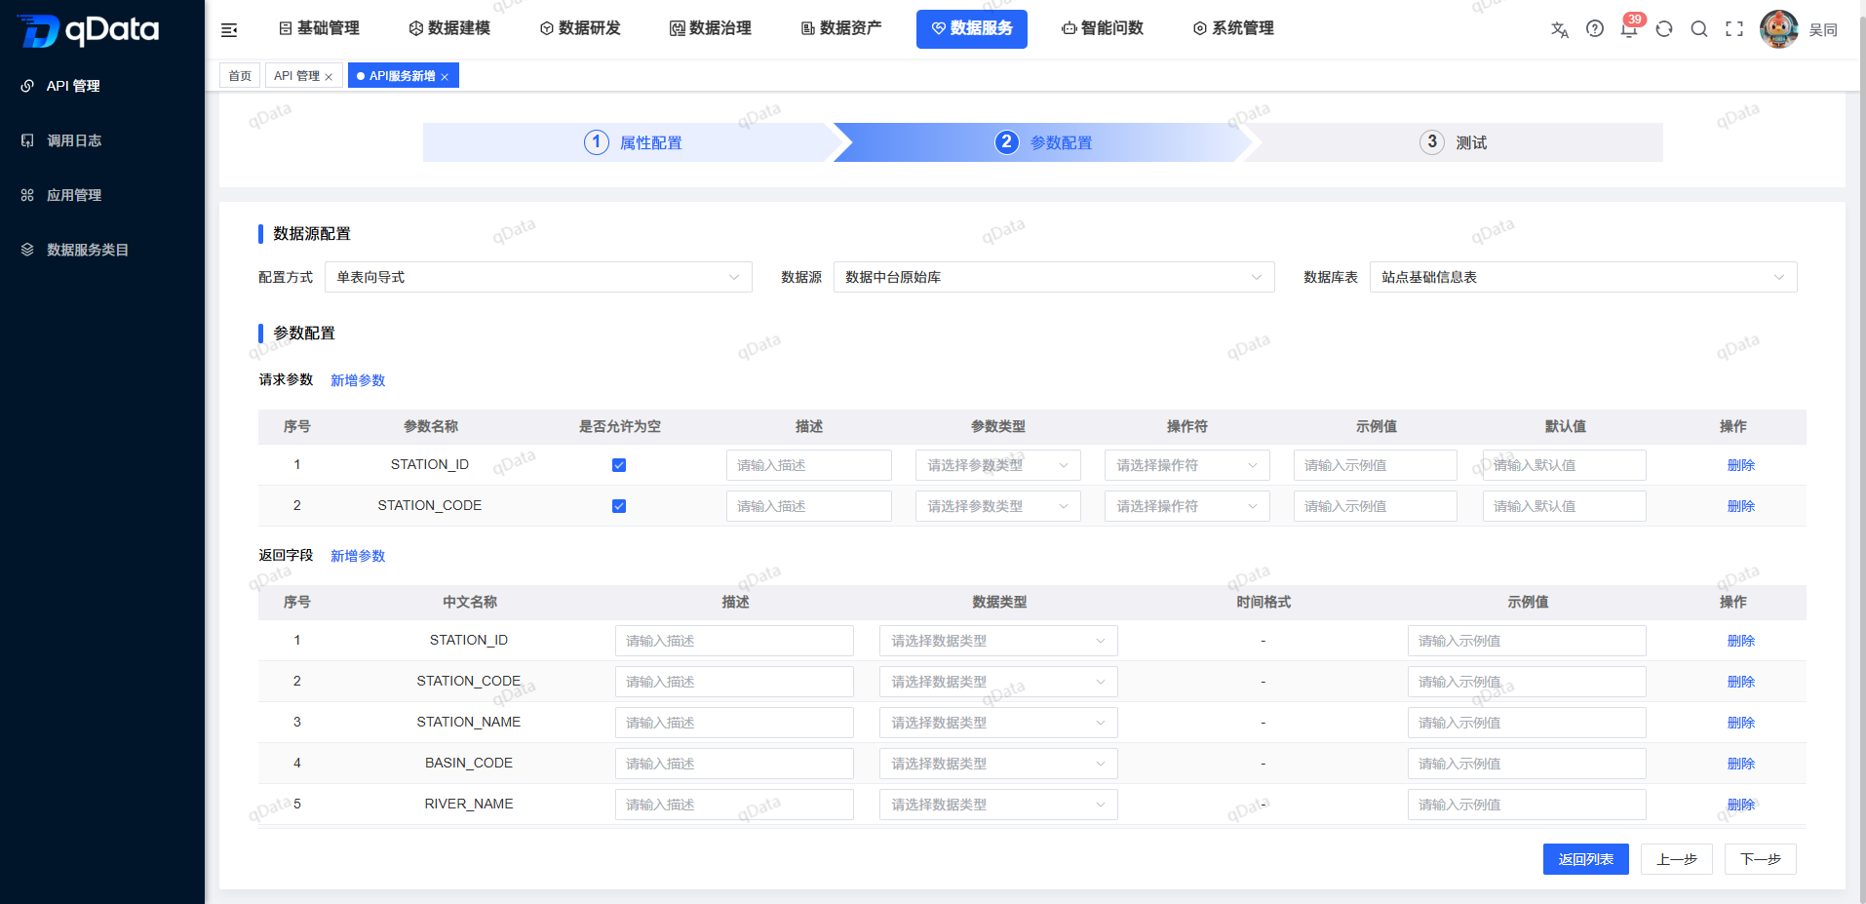Click the qData logo

[89, 30]
